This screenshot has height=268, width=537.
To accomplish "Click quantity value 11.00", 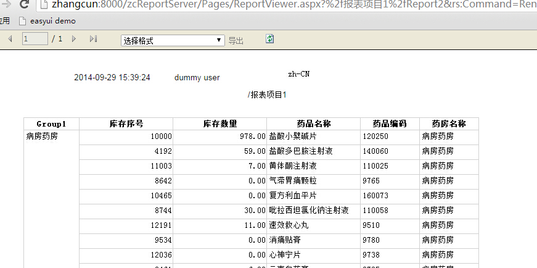I will [255, 225].
